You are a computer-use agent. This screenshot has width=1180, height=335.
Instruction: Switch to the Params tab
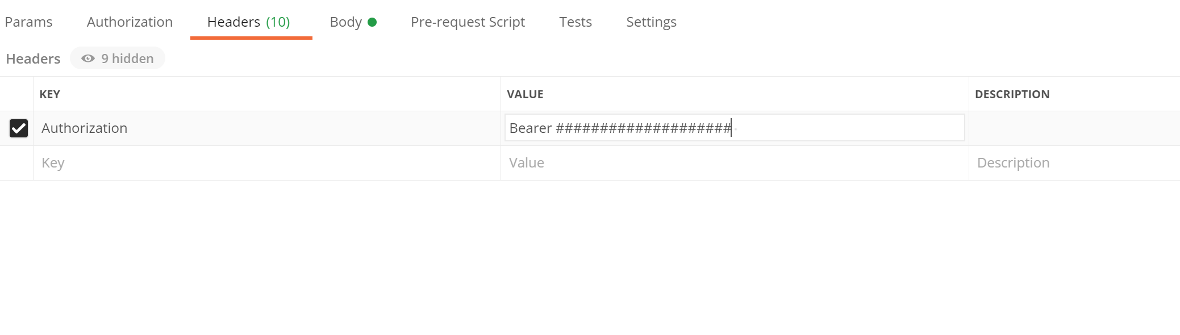click(28, 22)
